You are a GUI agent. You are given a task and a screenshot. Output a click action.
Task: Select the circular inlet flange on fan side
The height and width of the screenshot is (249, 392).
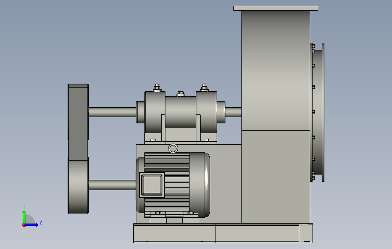pyautogui.click(x=323, y=112)
